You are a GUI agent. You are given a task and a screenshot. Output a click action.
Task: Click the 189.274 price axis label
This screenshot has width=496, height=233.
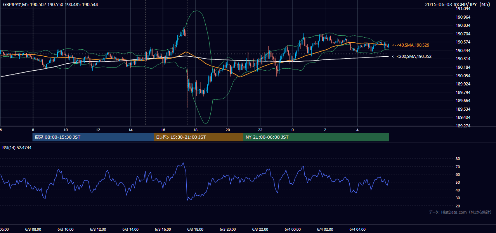[463, 126]
